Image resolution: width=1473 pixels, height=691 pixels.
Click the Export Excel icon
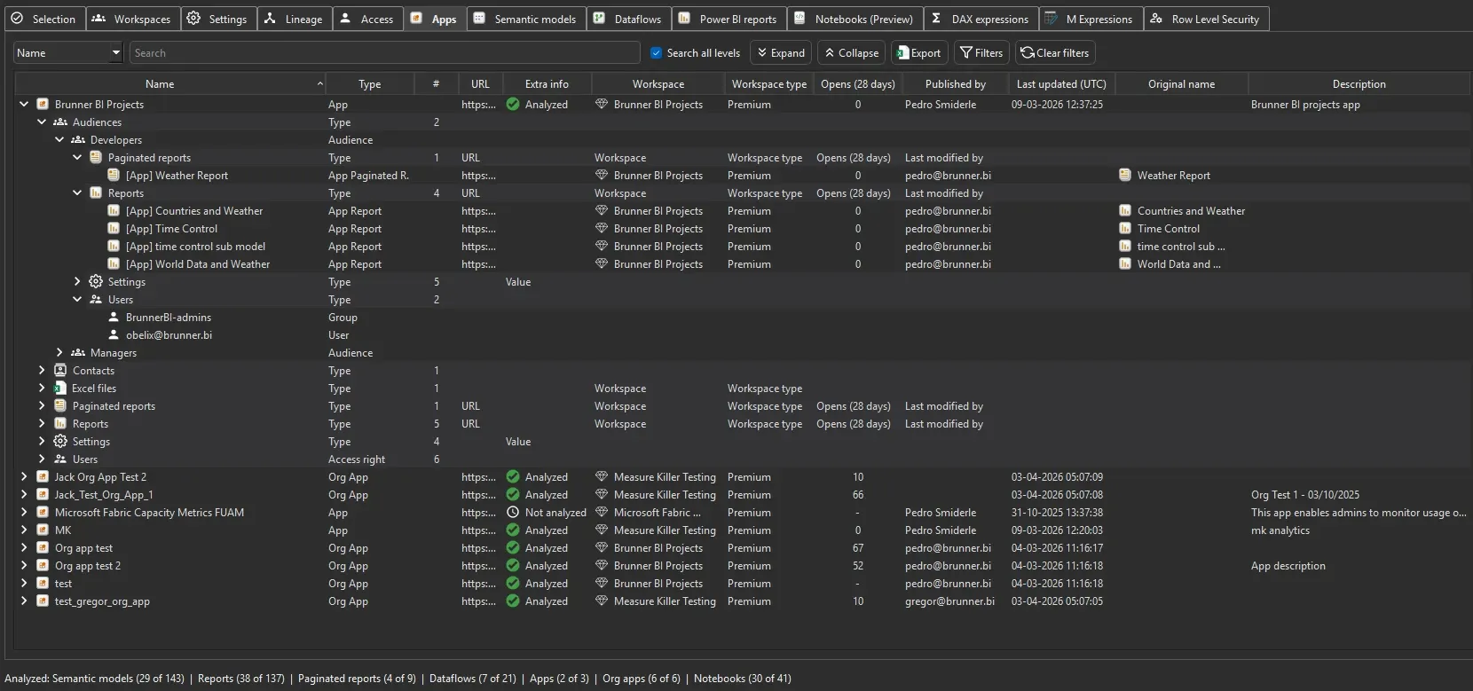coord(902,53)
